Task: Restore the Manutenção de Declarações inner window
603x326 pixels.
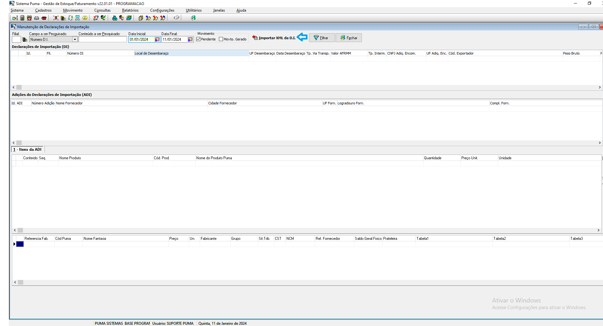Action: click(x=594, y=27)
